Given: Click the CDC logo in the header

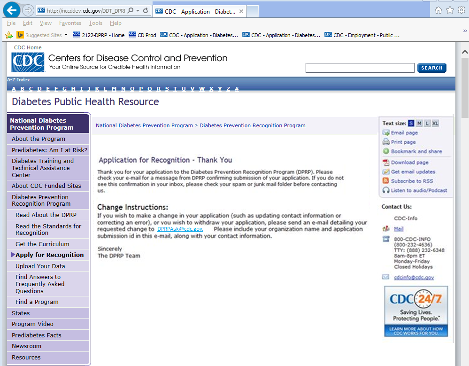Looking at the screenshot, I should point(28,62).
